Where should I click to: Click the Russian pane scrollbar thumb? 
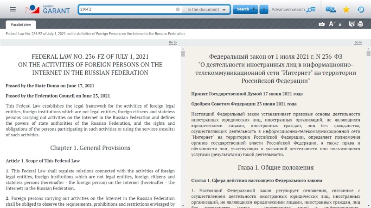pyautogui.click(x=368, y=54)
